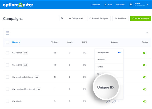This screenshot has width=152, height=109.
Task: Click the campaign type window icon
Action: coord(7,33)
